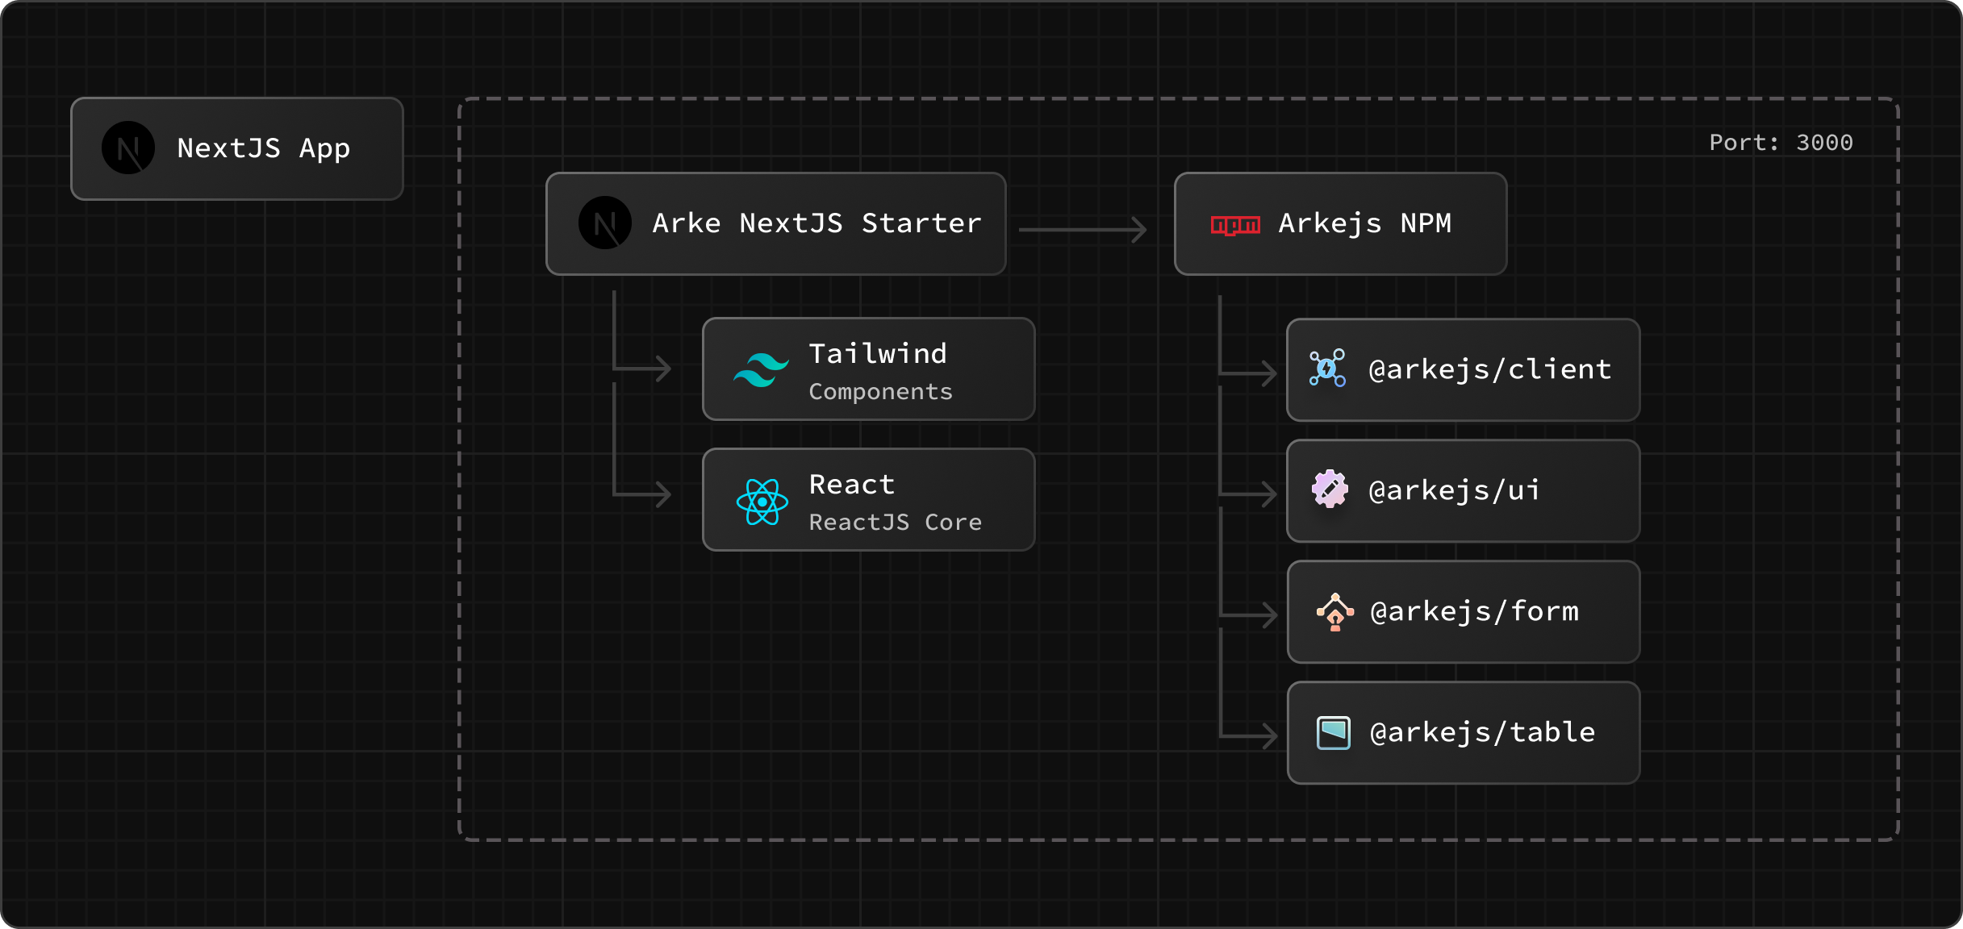
Task: Click the table icon beside @arkejs/table
Action: tap(1336, 732)
